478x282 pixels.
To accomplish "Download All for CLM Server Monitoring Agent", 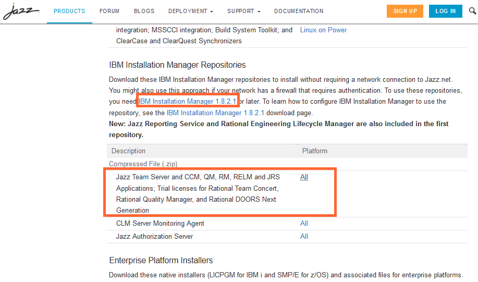I will tap(304, 223).
